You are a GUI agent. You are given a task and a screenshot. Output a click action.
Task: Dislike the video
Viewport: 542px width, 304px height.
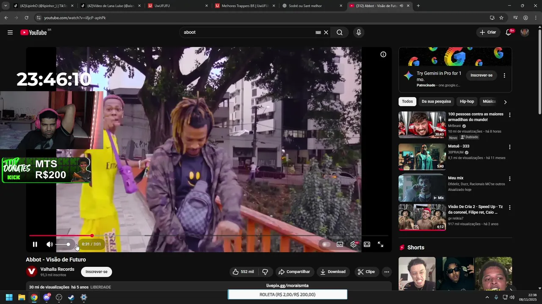pos(265,272)
